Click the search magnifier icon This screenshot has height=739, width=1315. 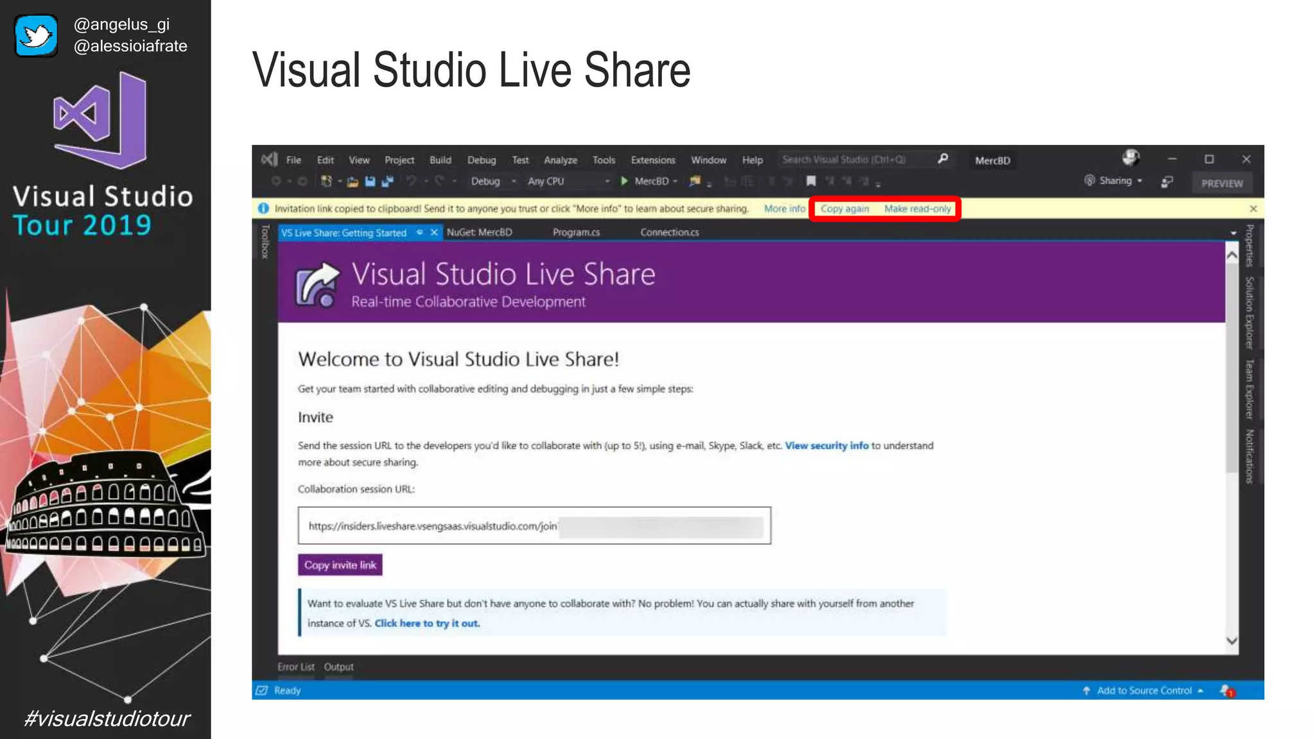click(x=943, y=158)
